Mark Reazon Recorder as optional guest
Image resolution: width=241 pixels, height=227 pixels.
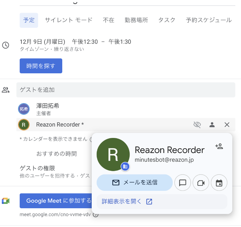pyautogui.click(x=212, y=125)
